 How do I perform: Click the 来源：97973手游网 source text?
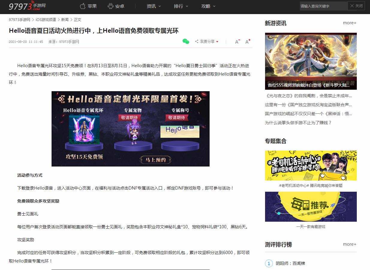64,42
